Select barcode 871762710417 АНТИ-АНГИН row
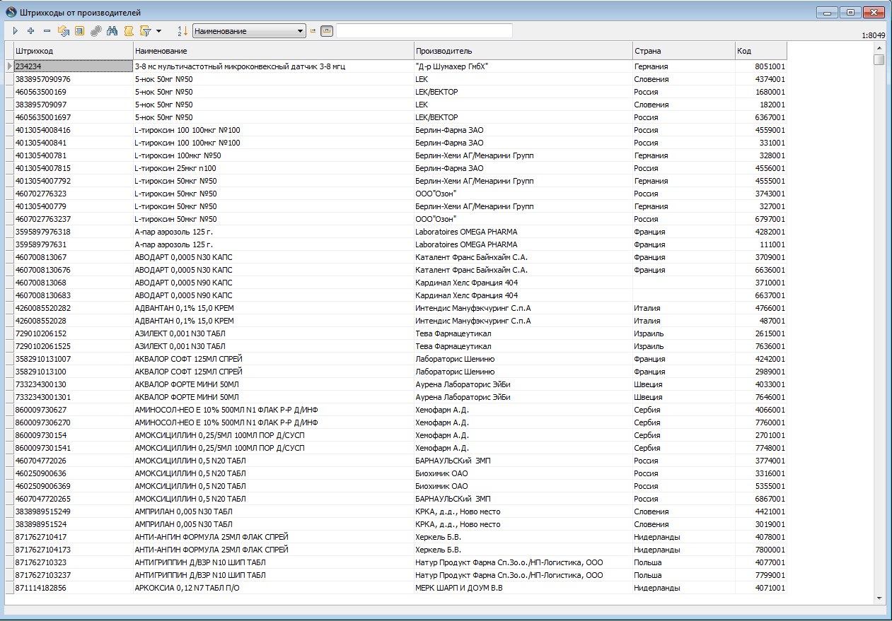This screenshot has height=621, width=892. (x=74, y=537)
